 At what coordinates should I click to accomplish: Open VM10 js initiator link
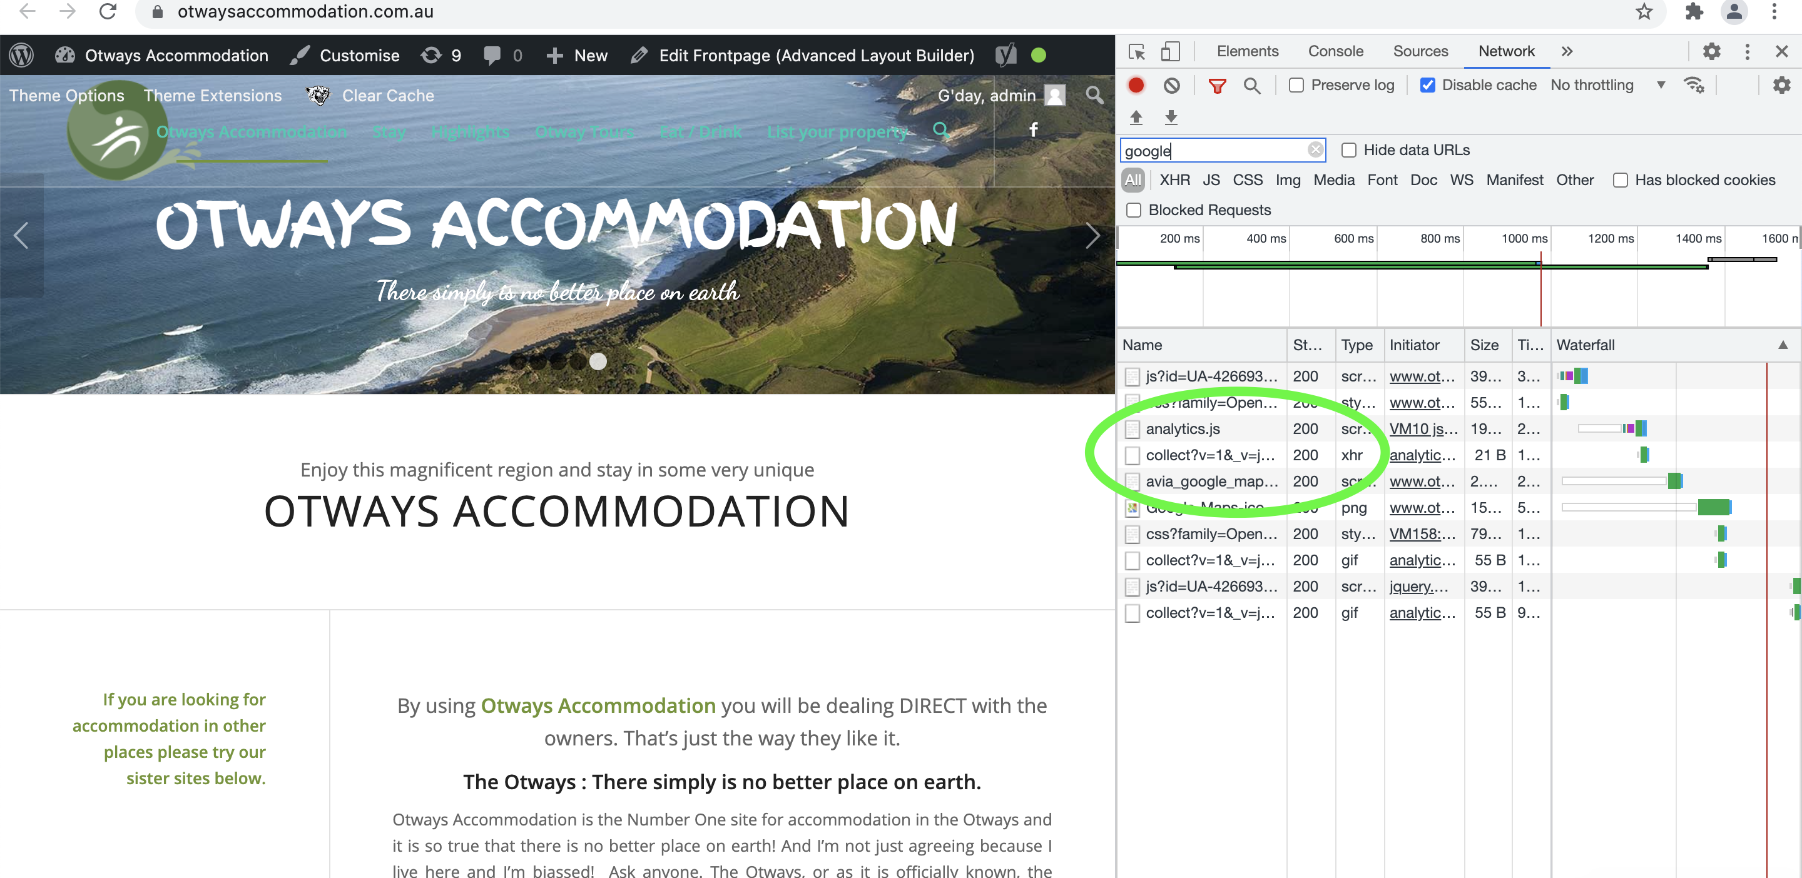tap(1423, 428)
